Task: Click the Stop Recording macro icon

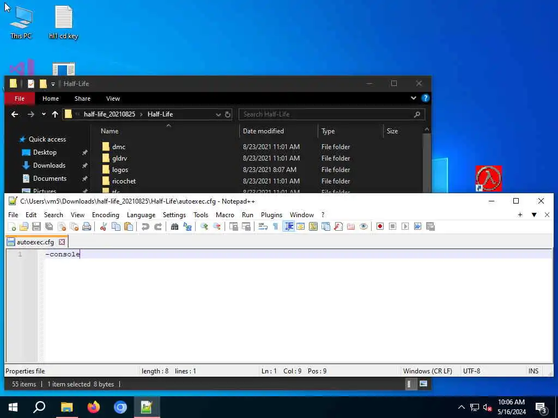Action: (x=392, y=226)
